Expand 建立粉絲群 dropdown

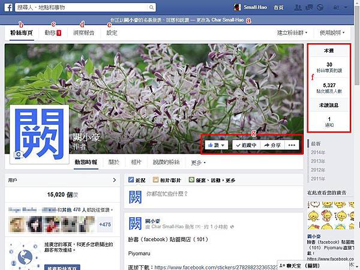292,33
